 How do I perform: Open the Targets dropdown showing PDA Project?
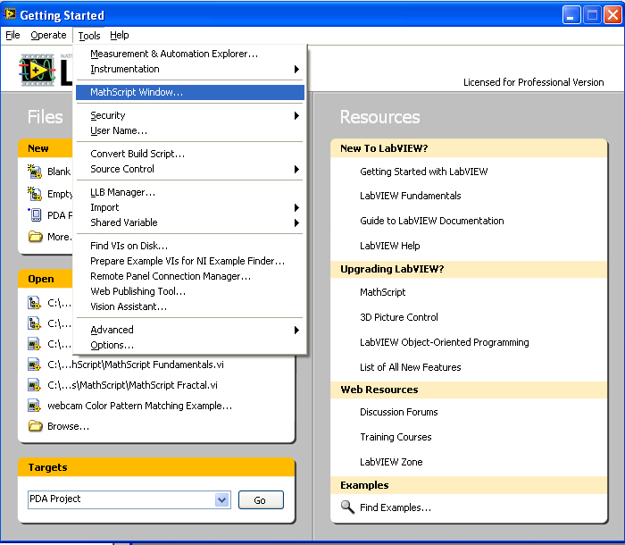coord(222,499)
